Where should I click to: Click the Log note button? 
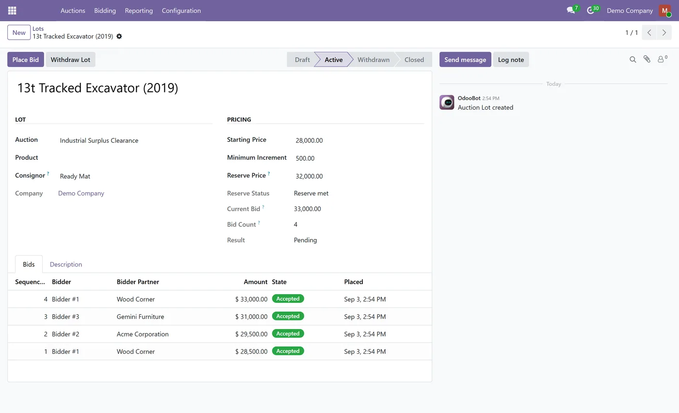coord(511,59)
